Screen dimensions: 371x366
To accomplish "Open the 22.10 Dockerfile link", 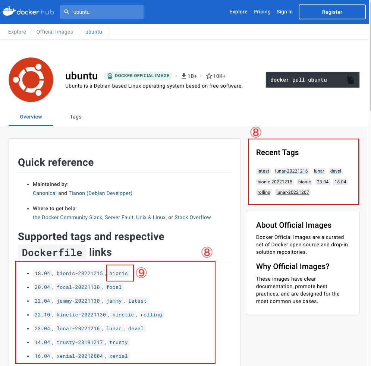I will 43,315.
